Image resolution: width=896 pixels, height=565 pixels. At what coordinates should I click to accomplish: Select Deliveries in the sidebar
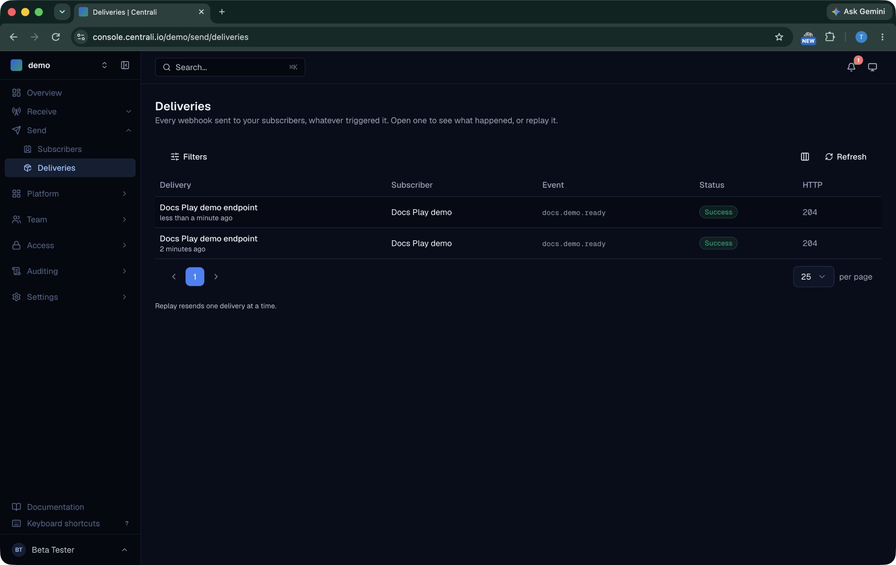coord(70,168)
